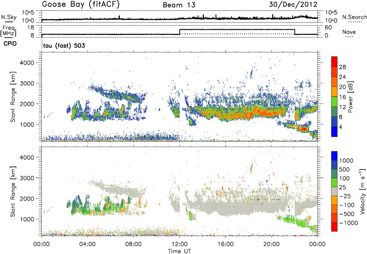Click the solid line sample under Freq. [MHz]
The width and height of the screenshot is (367, 254).
coord(9,38)
